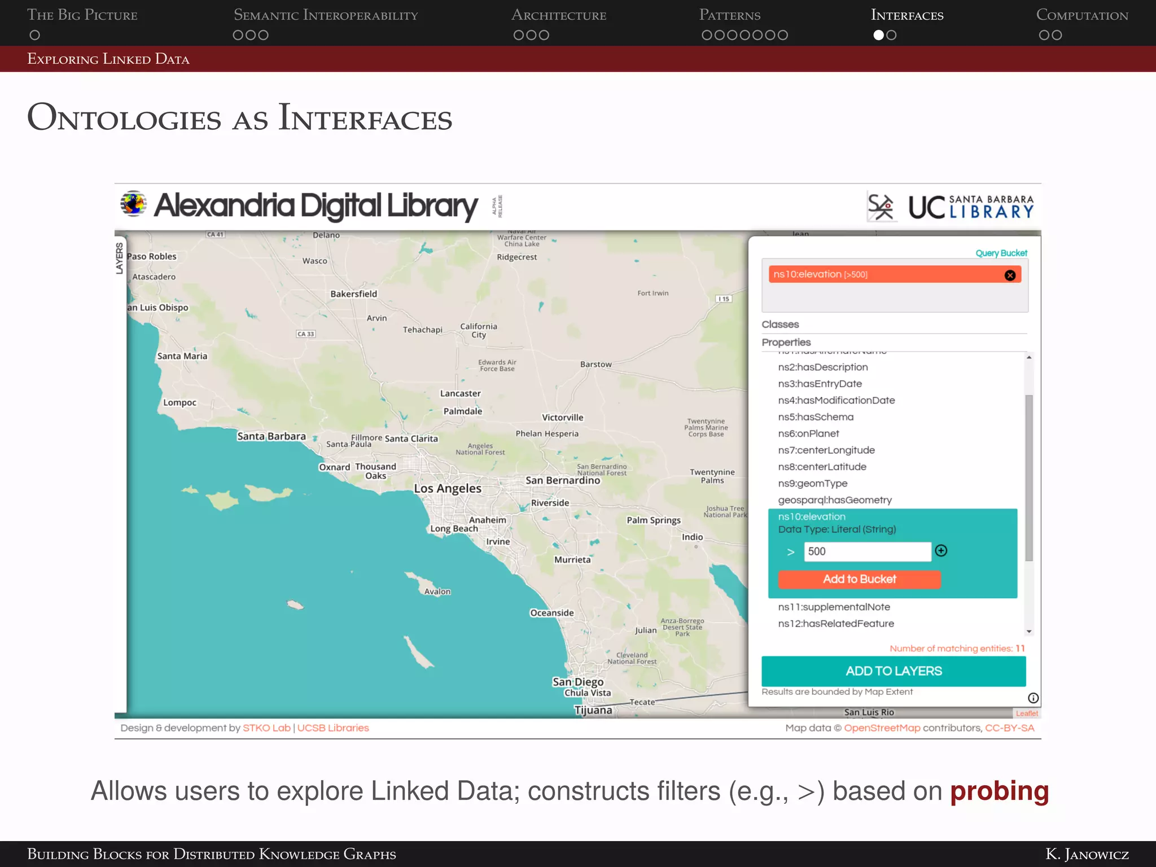Screen dimensions: 1156x867
Task: Click the Query Bucket label
Action: pyautogui.click(x=1001, y=253)
